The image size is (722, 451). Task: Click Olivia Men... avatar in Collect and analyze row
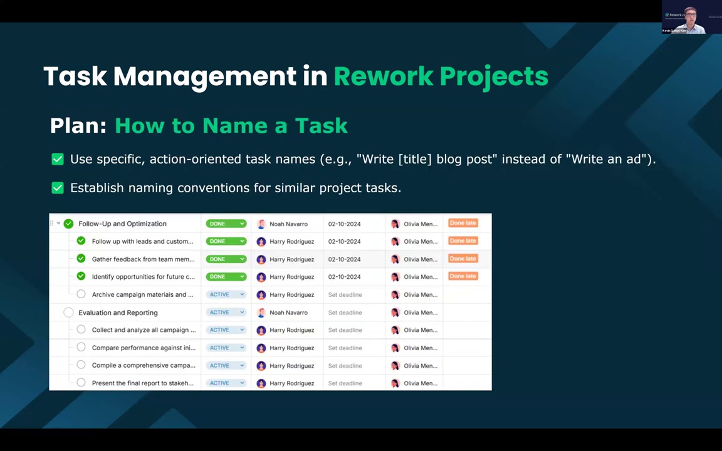(x=395, y=331)
